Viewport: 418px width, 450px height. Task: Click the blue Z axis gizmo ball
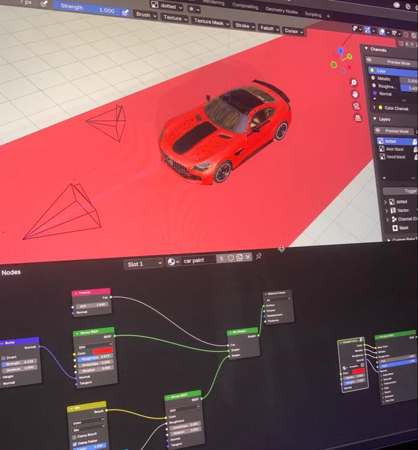pos(340,51)
